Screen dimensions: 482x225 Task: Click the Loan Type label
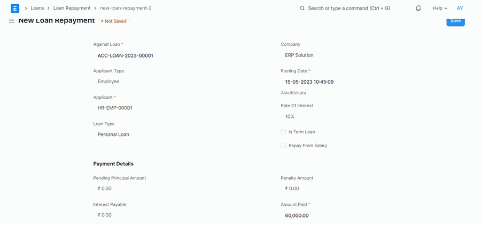tap(104, 124)
